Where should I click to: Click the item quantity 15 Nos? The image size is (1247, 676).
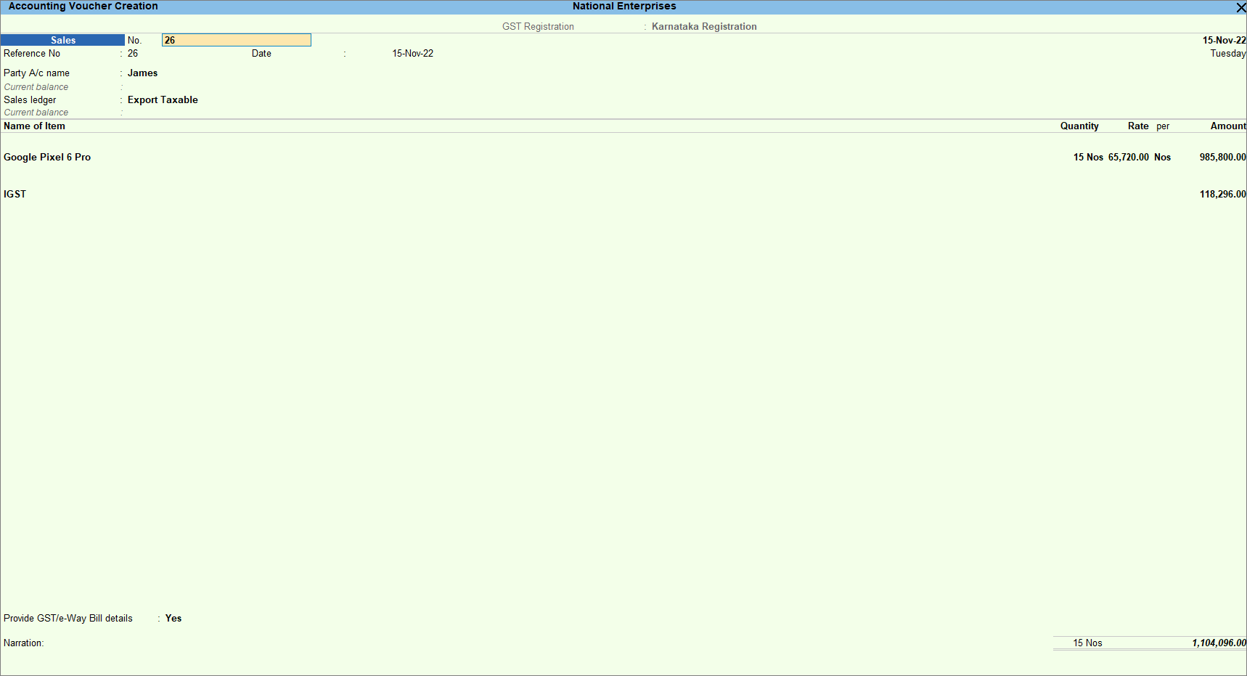tap(1088, 158)
